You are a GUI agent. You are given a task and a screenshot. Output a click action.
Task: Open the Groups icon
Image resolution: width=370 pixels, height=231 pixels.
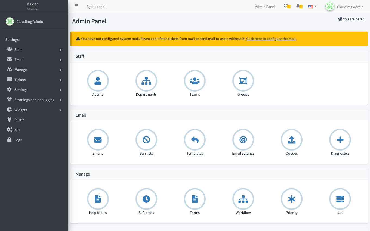click(243, 81)
